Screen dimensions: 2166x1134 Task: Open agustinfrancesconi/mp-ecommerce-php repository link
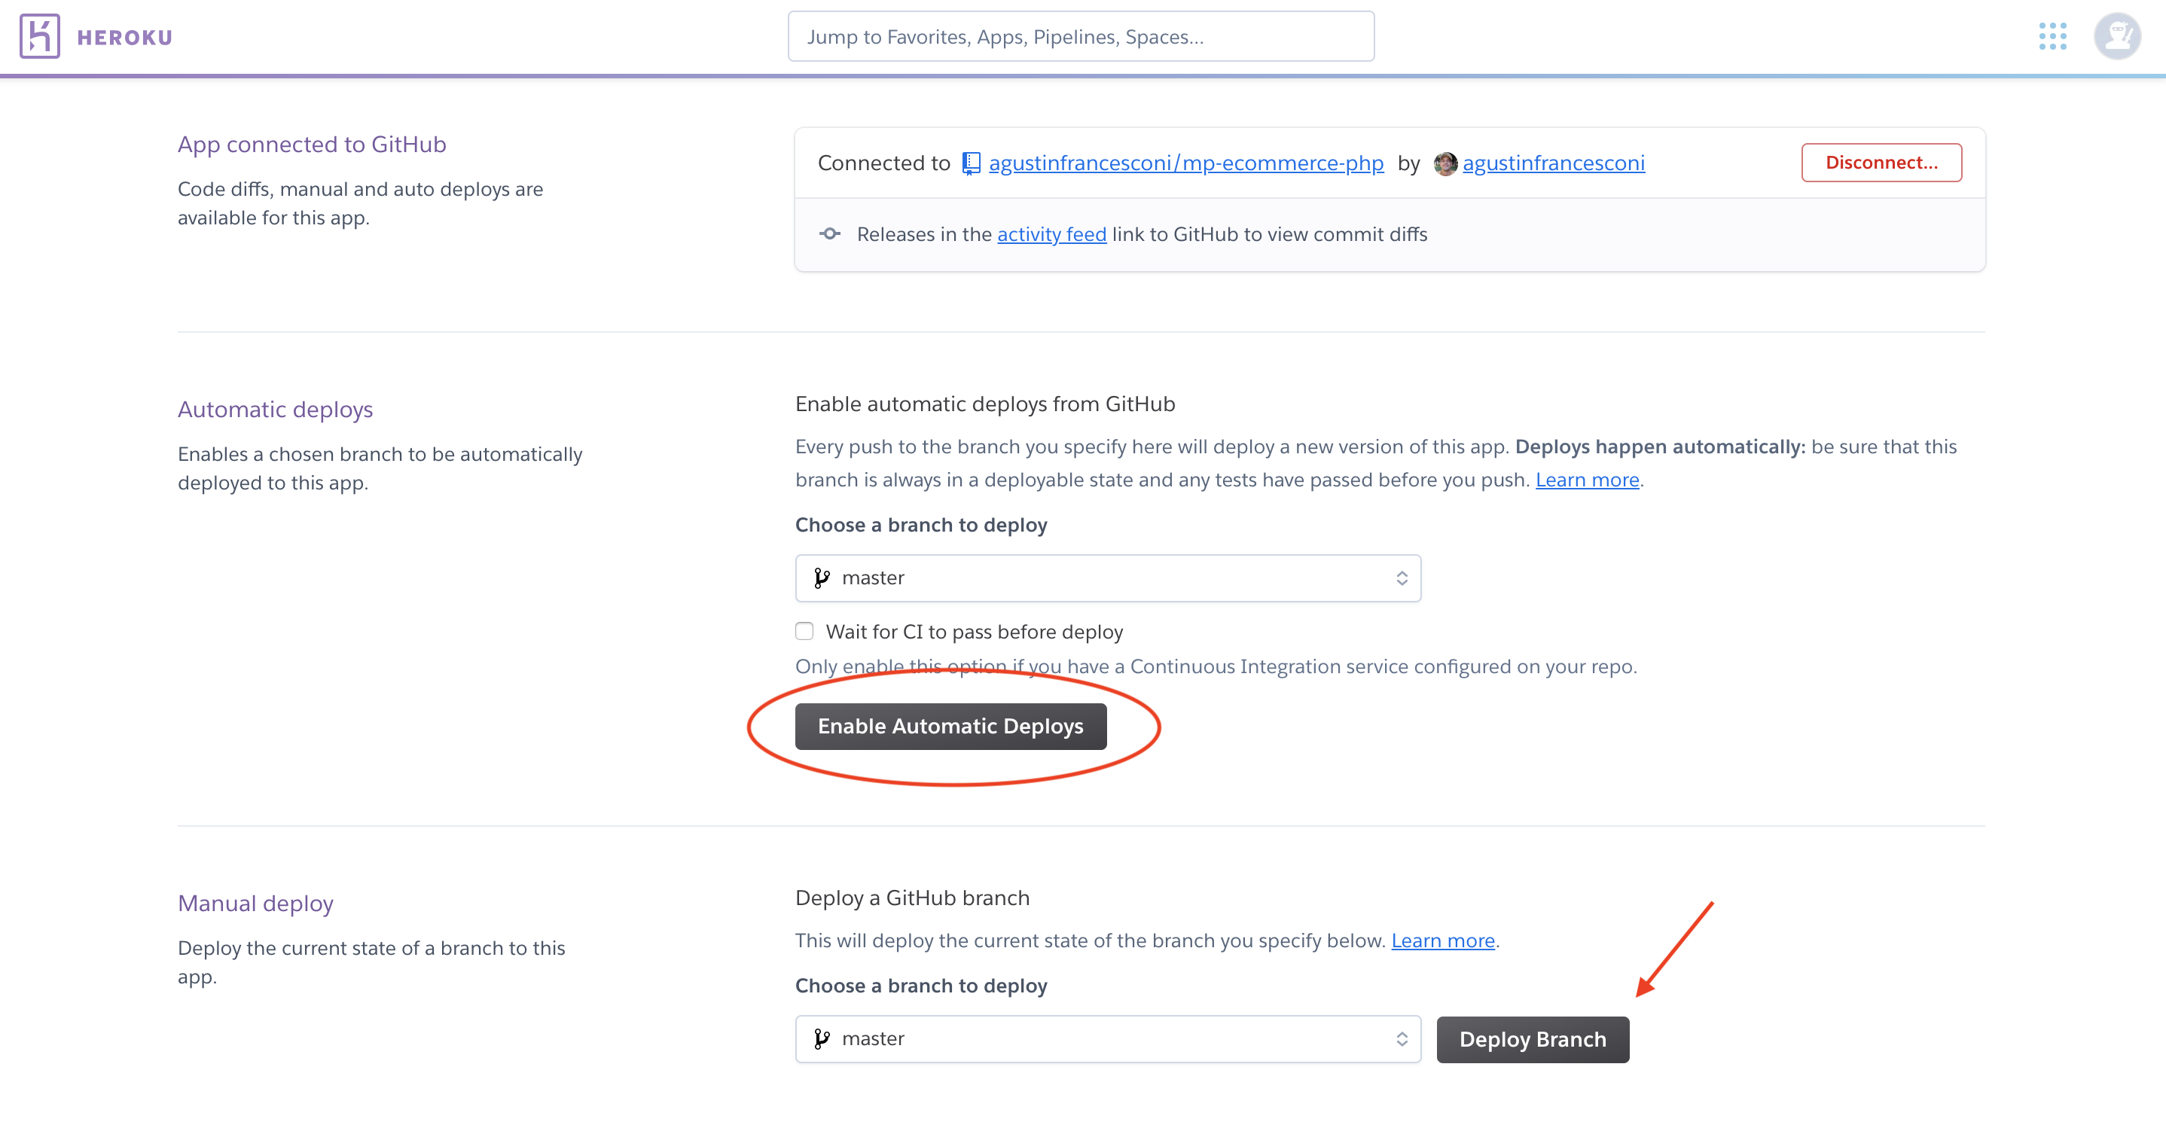[1185, 163]
